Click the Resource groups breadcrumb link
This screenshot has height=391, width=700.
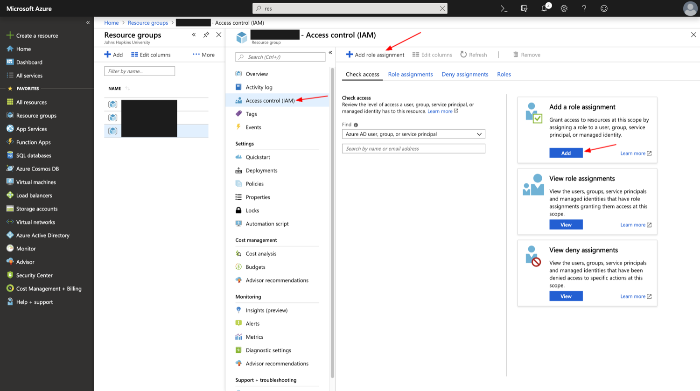click(148, 22)
